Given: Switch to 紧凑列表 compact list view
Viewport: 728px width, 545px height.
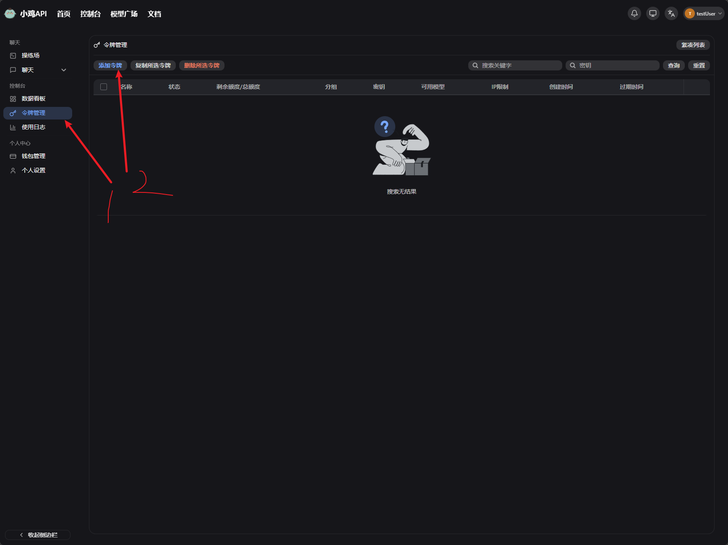Looking at the screenshot, I should point(693,45).
